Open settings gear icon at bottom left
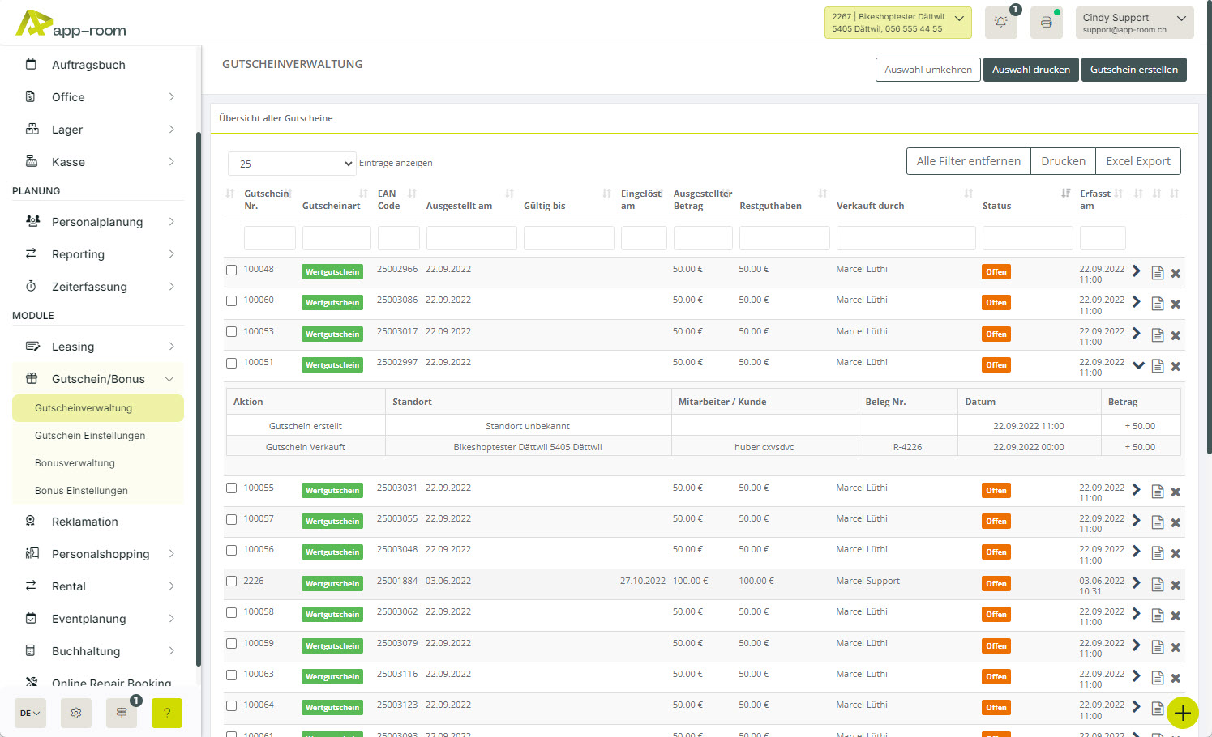 coord(76,713)
